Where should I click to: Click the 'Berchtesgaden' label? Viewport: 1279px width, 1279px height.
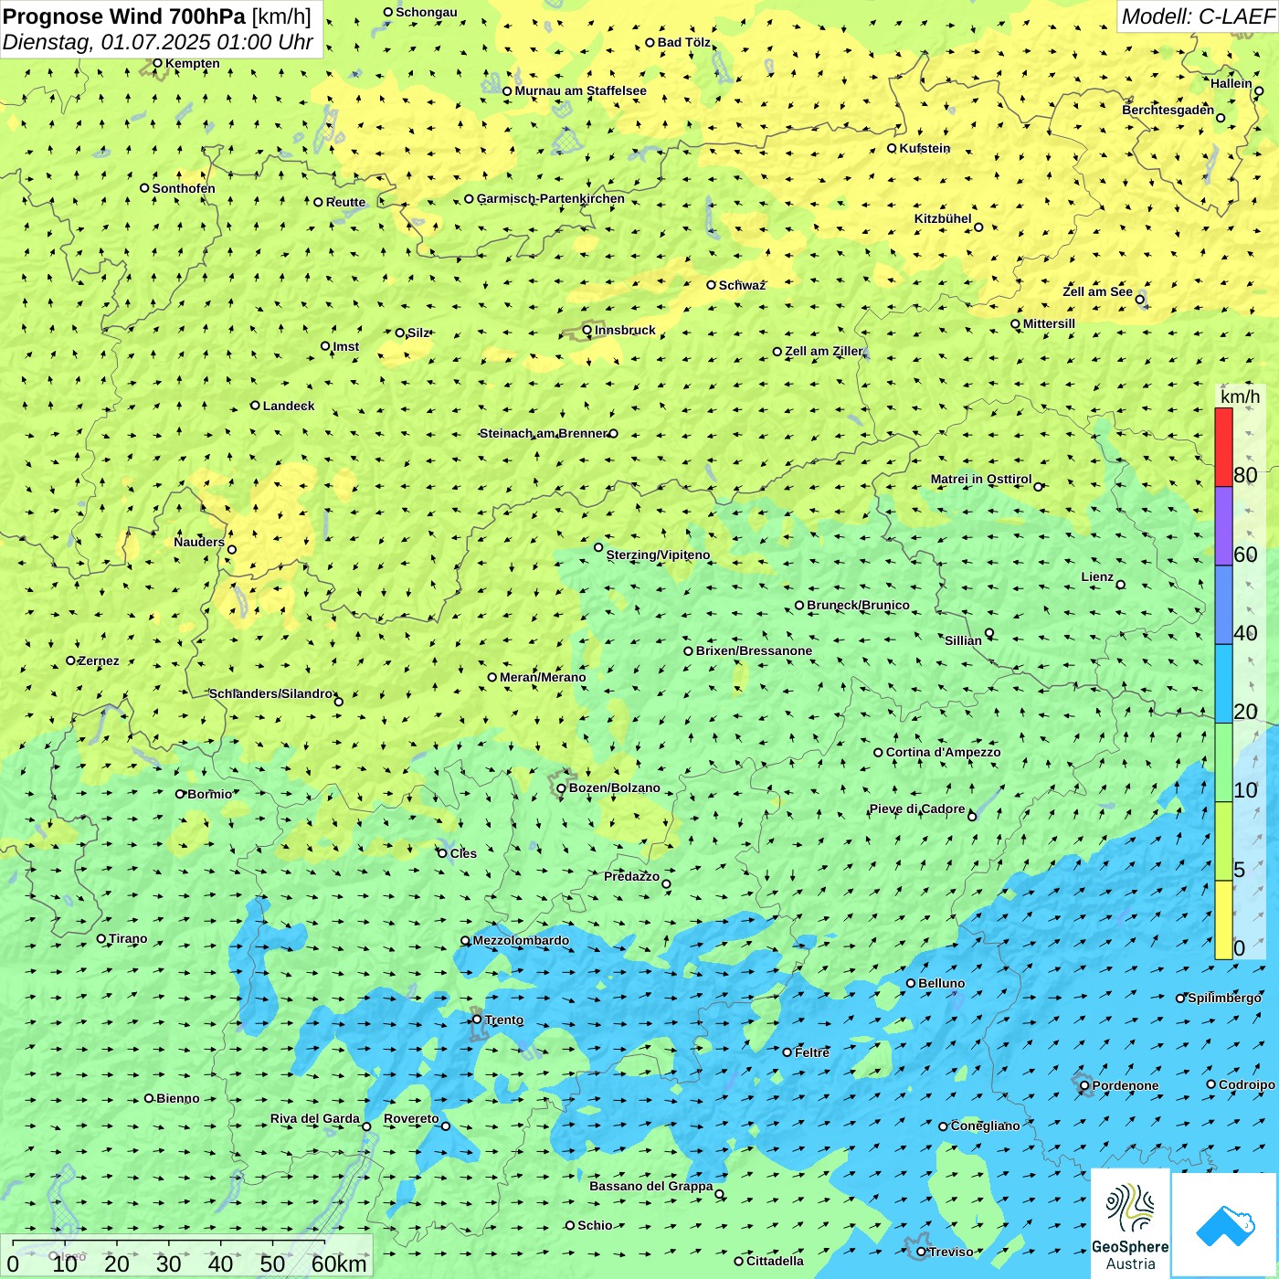pos(1168,110)
